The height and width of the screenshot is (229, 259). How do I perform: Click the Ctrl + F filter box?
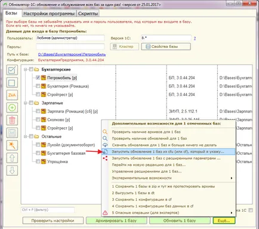pyautogui.click(x=48, y=210)
